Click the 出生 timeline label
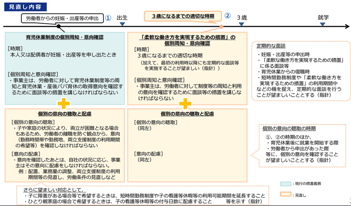Image resolution: width=351 pixels, height=206 pixels. point(122,17)
